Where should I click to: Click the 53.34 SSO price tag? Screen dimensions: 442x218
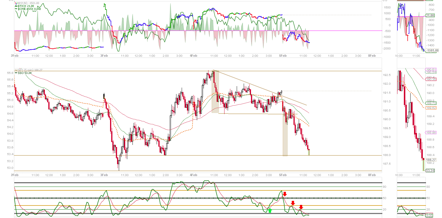tap(430, 171)
